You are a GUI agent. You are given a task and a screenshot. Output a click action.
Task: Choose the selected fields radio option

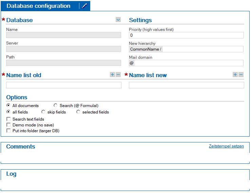(78, 112)
